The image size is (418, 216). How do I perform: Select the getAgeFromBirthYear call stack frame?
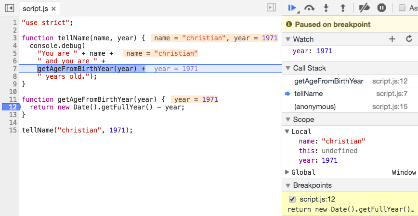coord(328,81)
